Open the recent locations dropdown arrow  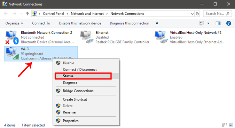[21, 14]
